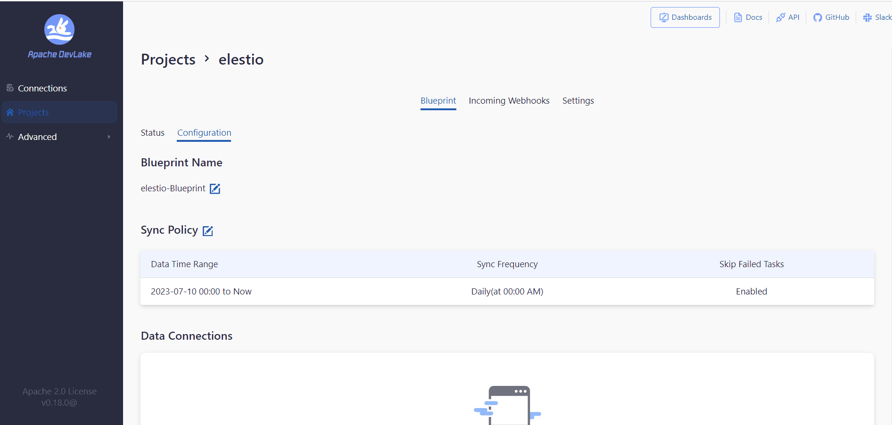Open the breadcrumb Projects link
Screen dimensions: 892x425
168,59
